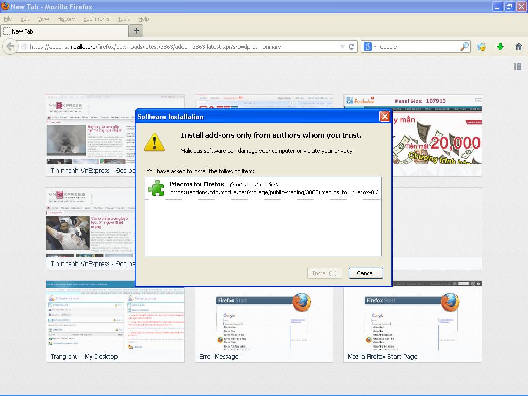Image resolution: width=528 pixels, height=396 pixels.
Task: Open the Trang chủ - My Desktop thumbnail
Action: click(x=115, y=322)
